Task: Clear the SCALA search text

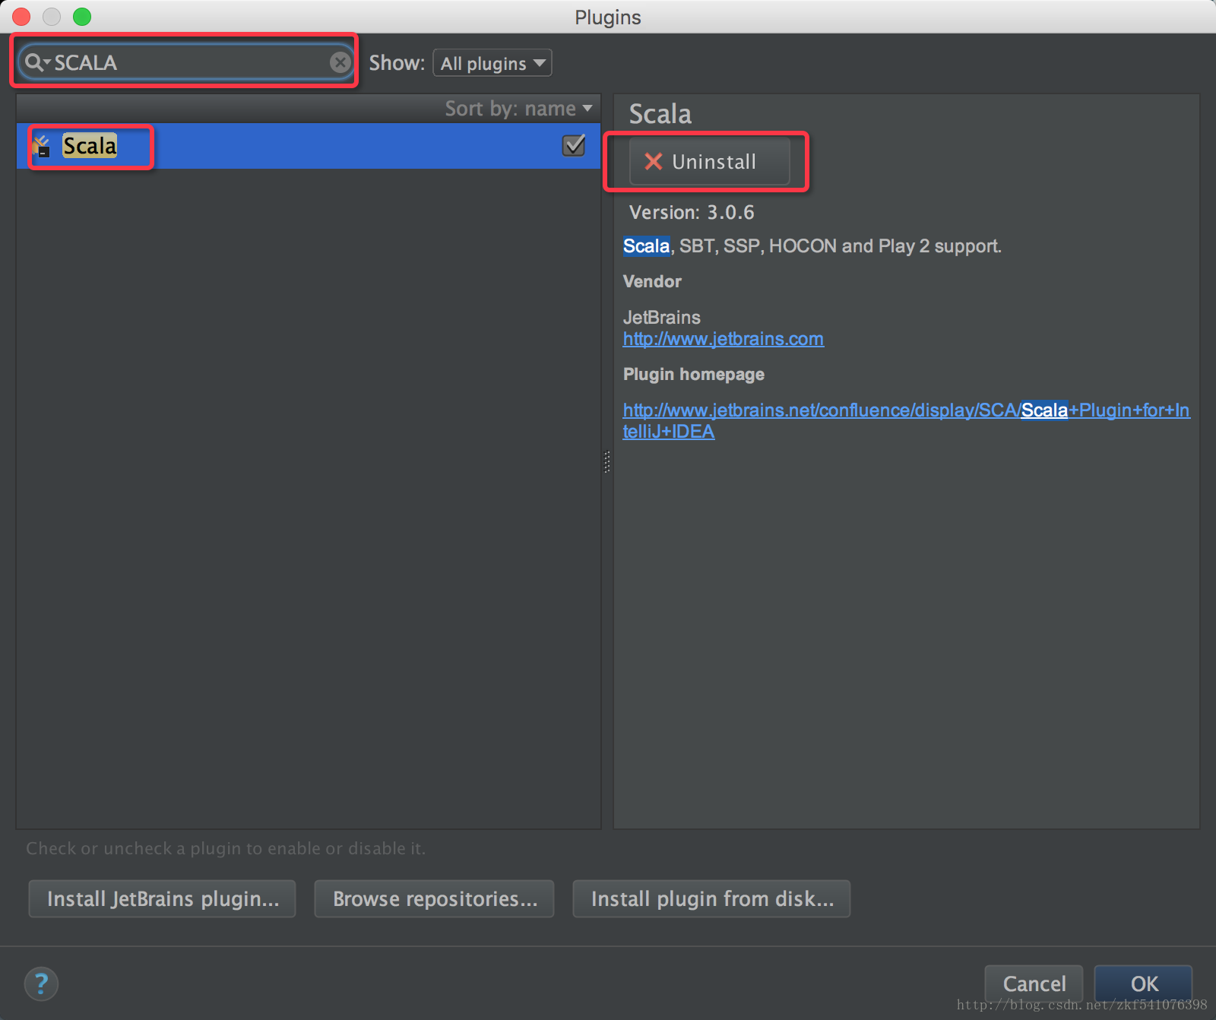Action: click(x=340, y=62)
